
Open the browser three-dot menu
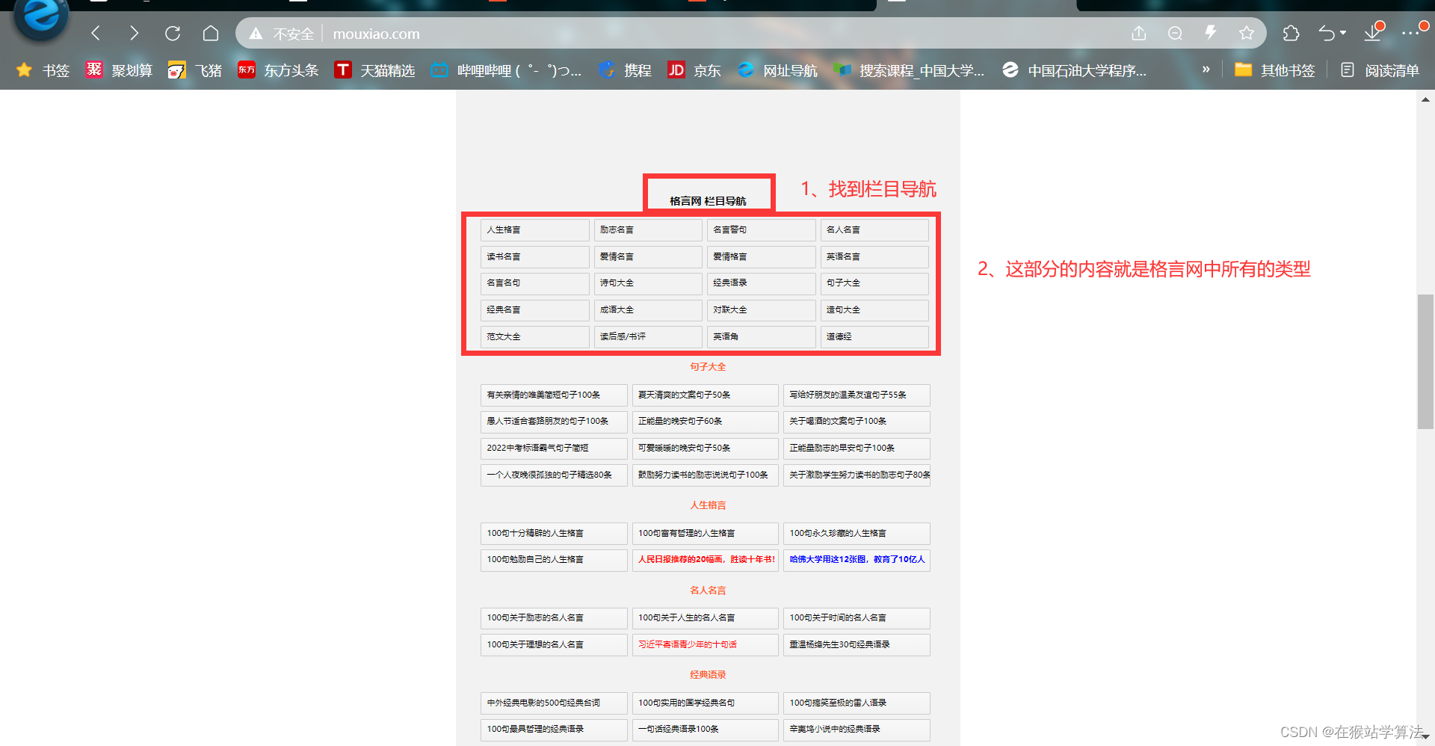tap(1410, 33)
